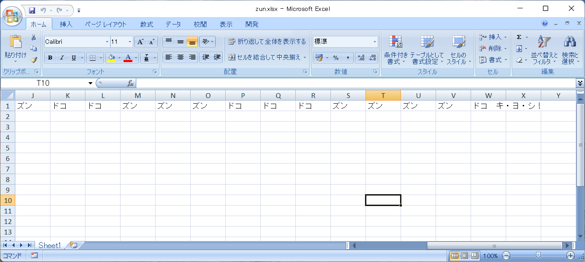The image size is (585, 262).
Task: Toggle italic formatting
Action: click(x=62, y=58)
